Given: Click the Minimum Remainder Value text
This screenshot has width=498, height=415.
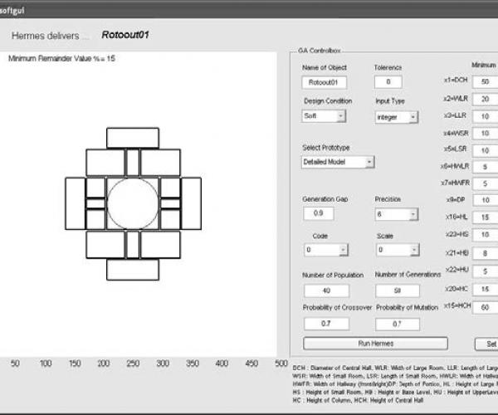Looking at the screenshot, I should pos(61,58).
